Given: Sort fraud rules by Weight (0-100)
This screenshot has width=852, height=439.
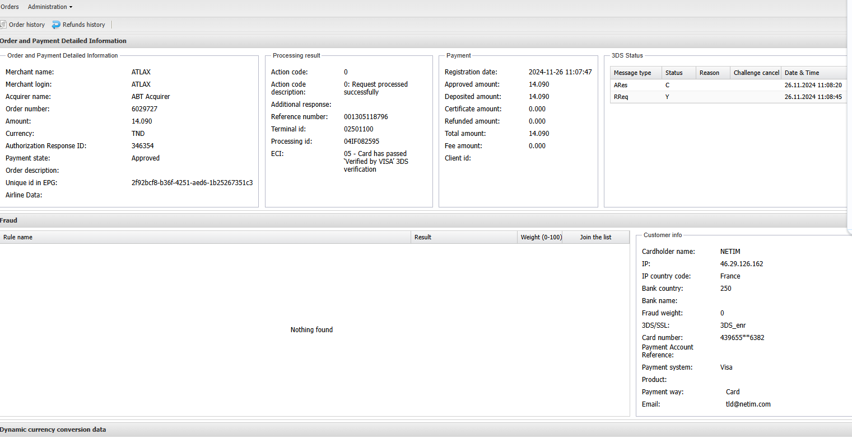Looking at the screenshot, I should pos(541,237).
